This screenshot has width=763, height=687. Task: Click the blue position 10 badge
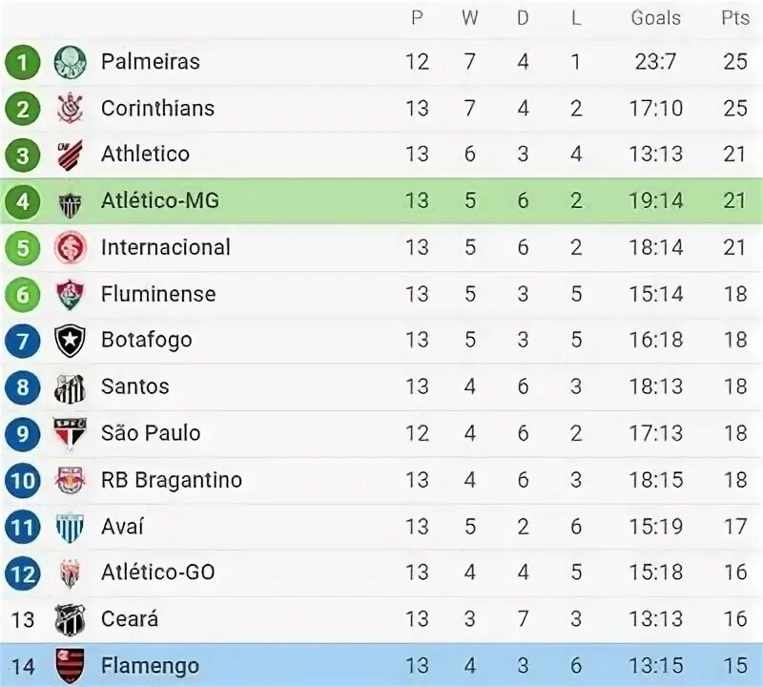(22, 481)
